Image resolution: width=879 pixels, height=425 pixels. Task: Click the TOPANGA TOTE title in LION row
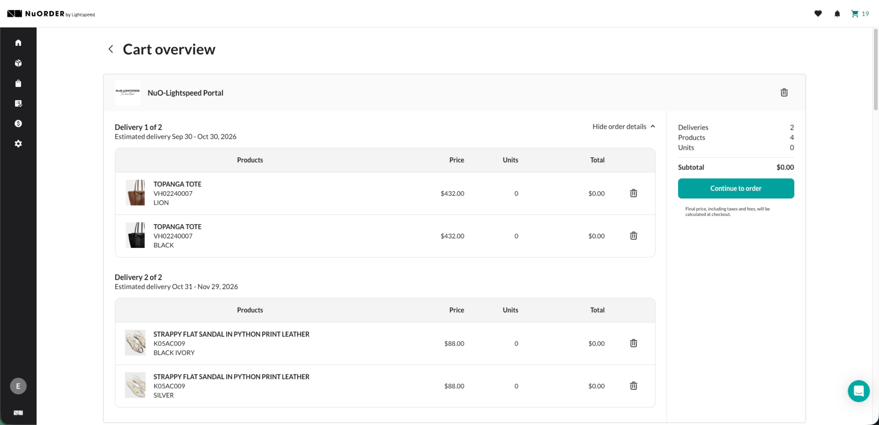(177, 184)
